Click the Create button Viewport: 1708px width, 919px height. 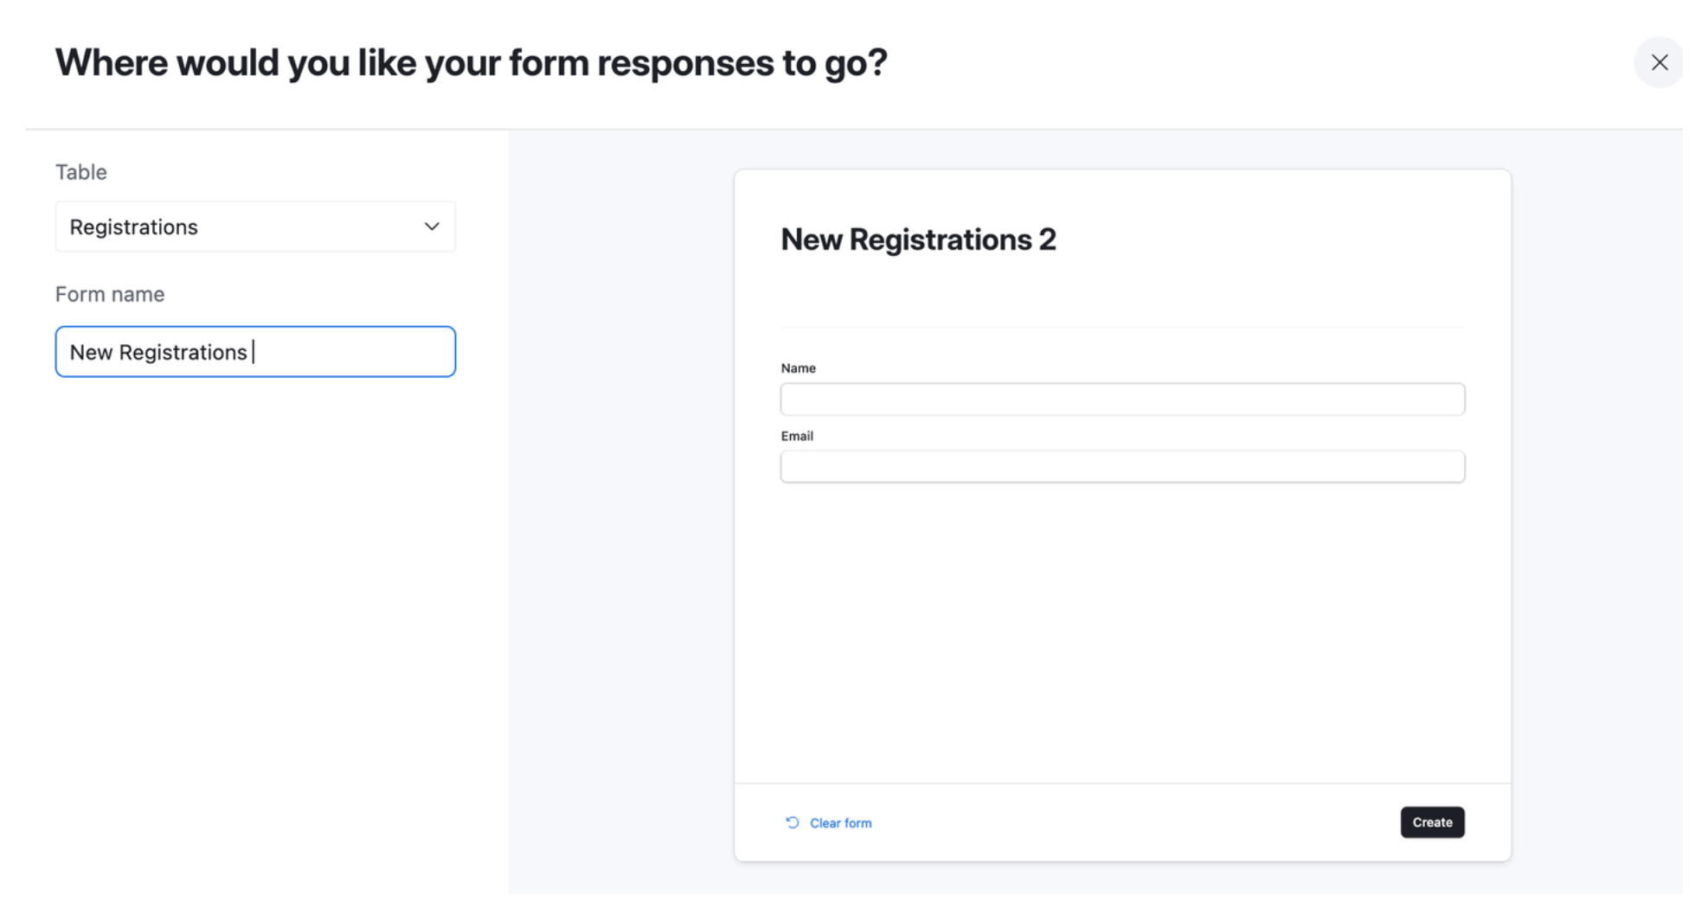point(1432,822)
